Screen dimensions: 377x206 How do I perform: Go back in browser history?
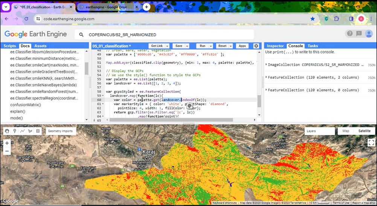[x=6, y=19]
